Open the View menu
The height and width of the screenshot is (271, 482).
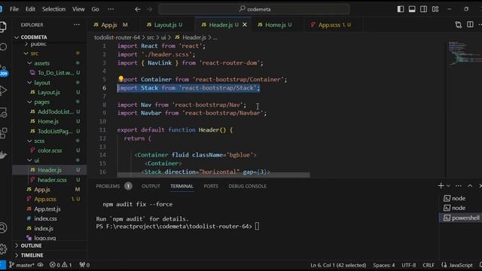[78, 9]
